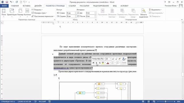
Task: Apply yellow text highlight in mini toolbar
Action: click(103, 63)
